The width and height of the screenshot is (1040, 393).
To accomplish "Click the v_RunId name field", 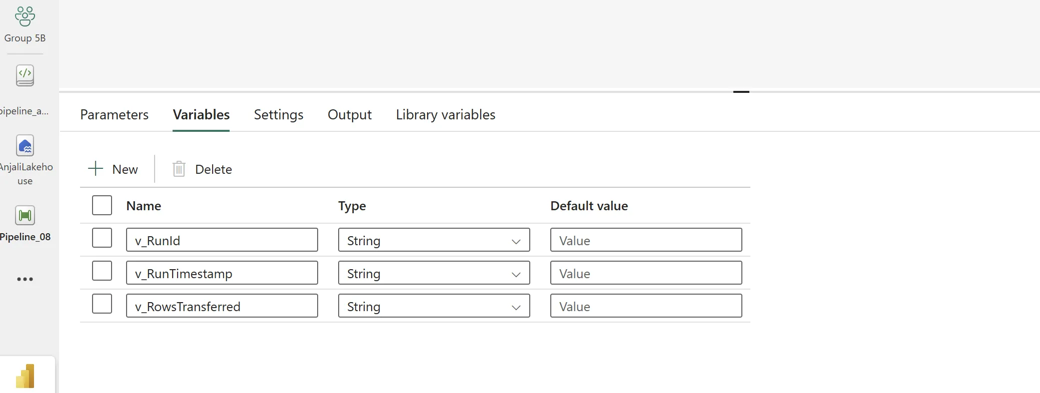I will pyautogui.click(x=222, y=240).
